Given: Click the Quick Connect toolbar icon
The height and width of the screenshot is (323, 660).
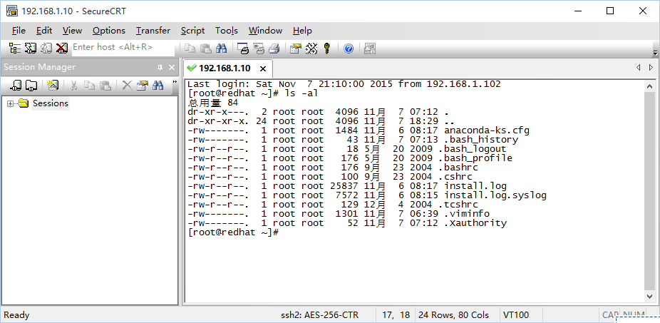Looking at the screenshot, I should point(31,48).
